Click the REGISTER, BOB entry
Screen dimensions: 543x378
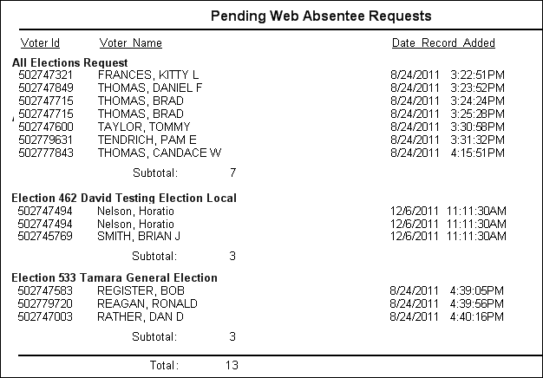[261, 290]
